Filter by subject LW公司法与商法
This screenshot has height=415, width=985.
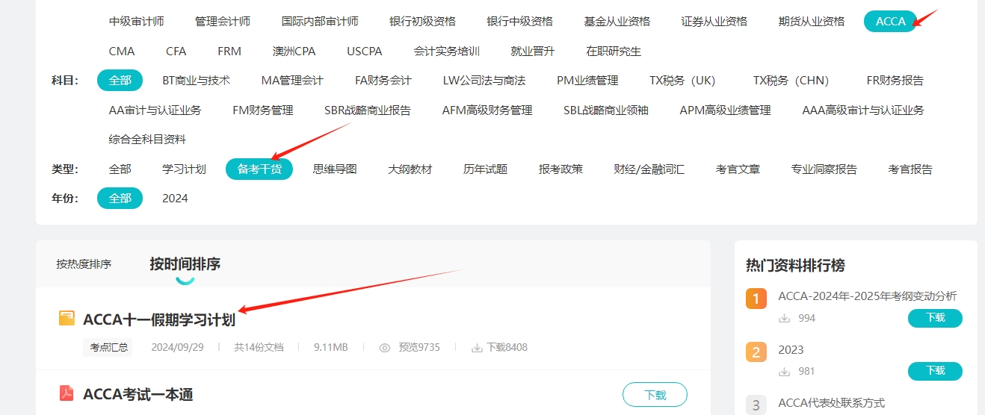click(484, 81)
